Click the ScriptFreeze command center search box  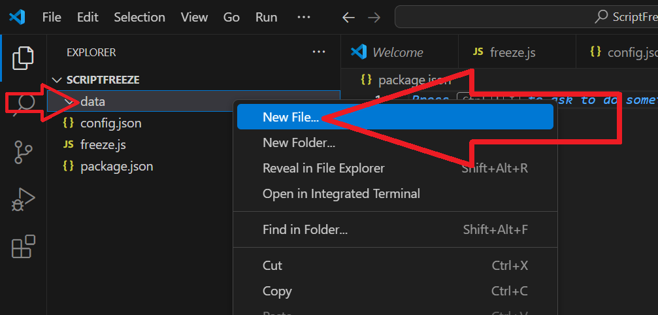(x=527, y=17)
